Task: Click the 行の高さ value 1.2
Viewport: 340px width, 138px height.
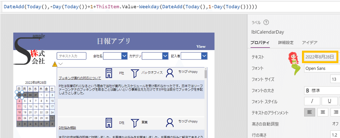Action: coord(335,134)
